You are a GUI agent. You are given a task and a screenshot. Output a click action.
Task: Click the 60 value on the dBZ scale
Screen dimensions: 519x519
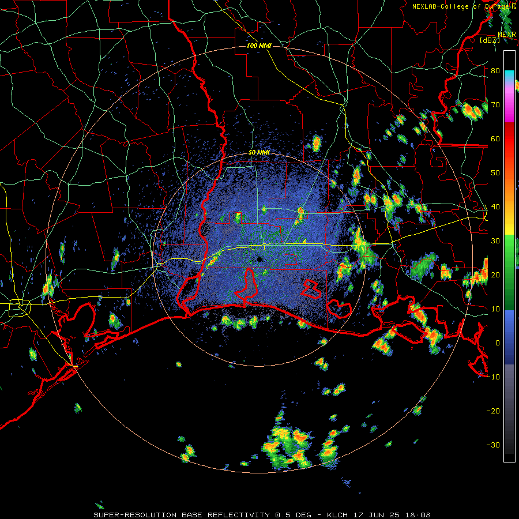495,138
